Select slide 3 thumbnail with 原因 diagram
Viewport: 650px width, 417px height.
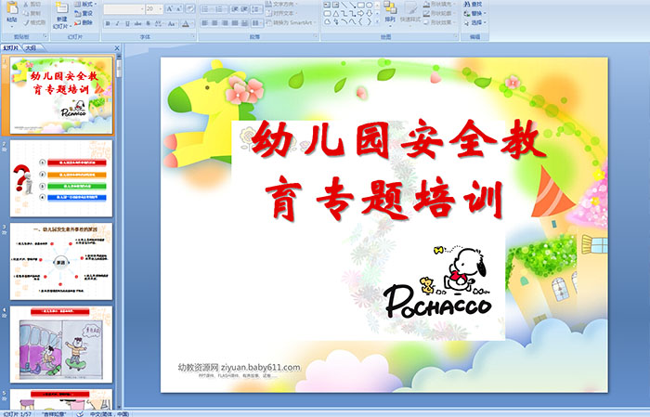(61, 262)
